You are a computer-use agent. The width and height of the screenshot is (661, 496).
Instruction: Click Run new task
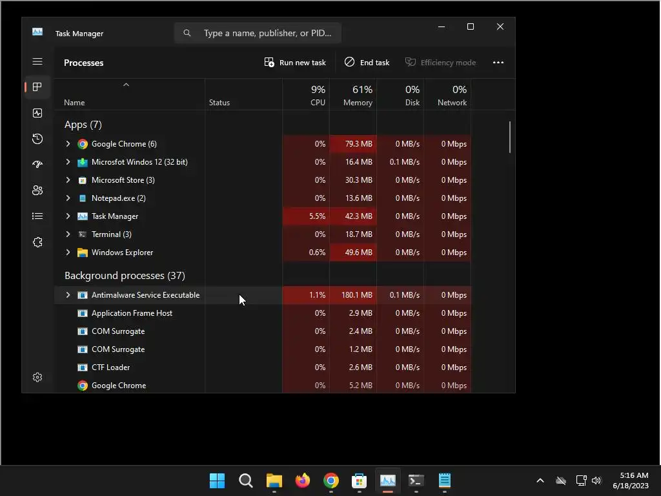295,63
